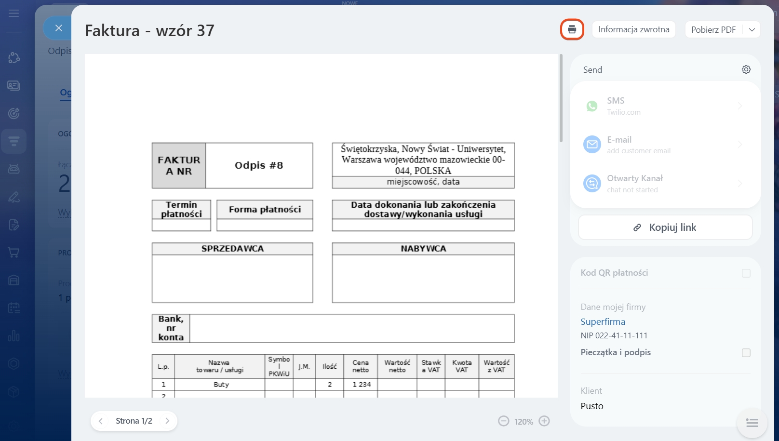Open the bar chart analytics sidebar icon

click(x=13, y=336)
